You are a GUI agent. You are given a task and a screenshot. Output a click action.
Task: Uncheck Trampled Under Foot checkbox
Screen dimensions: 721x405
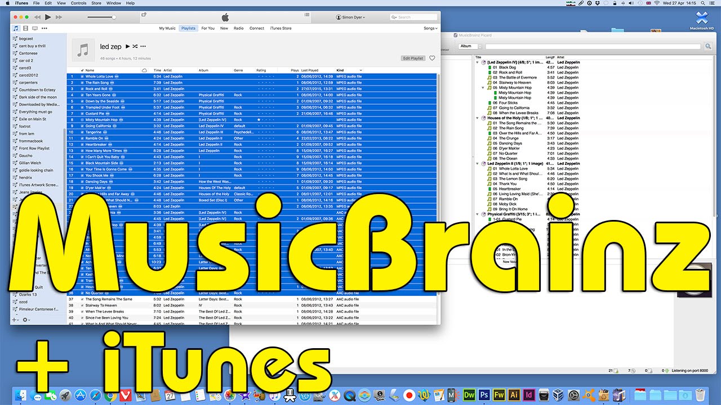point(82,107)
